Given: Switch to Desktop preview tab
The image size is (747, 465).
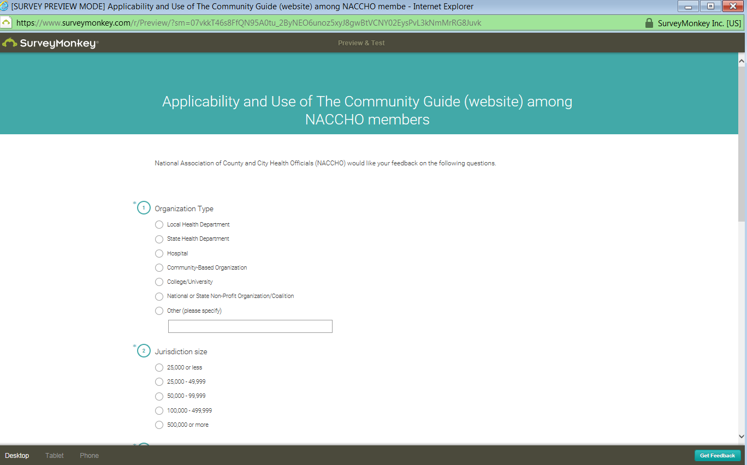Looking at the screenshot, I should (17, 456).
